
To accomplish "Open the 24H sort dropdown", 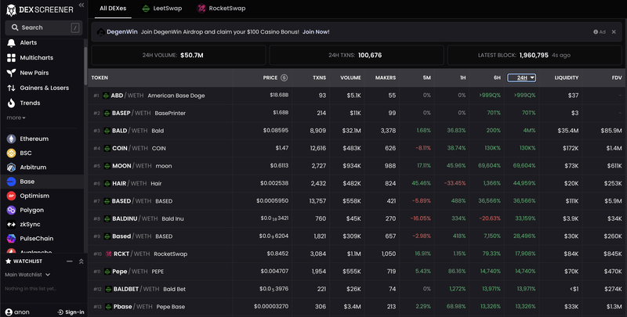I will [x=521, y=77].
